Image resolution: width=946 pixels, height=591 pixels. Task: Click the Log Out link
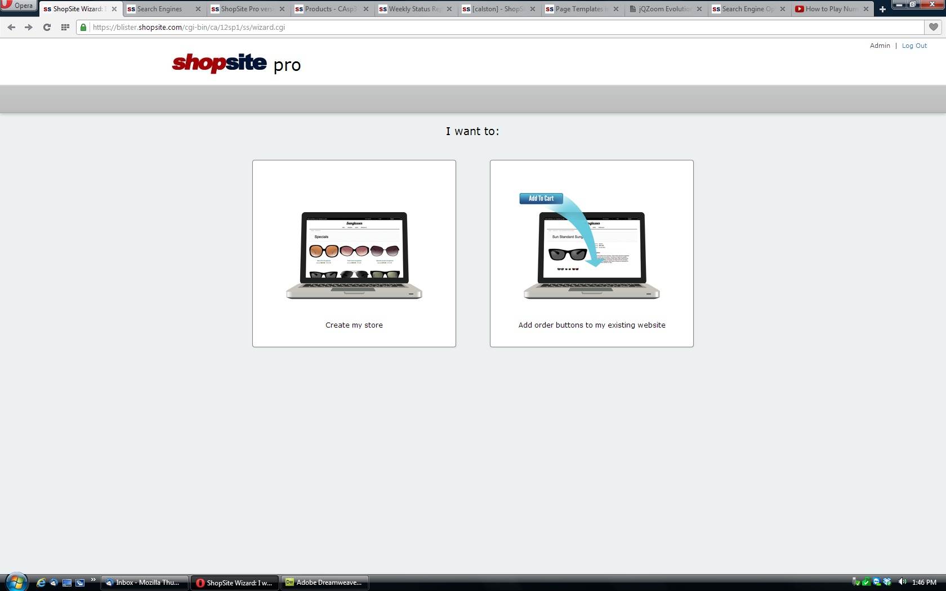(x=914, y=46)
